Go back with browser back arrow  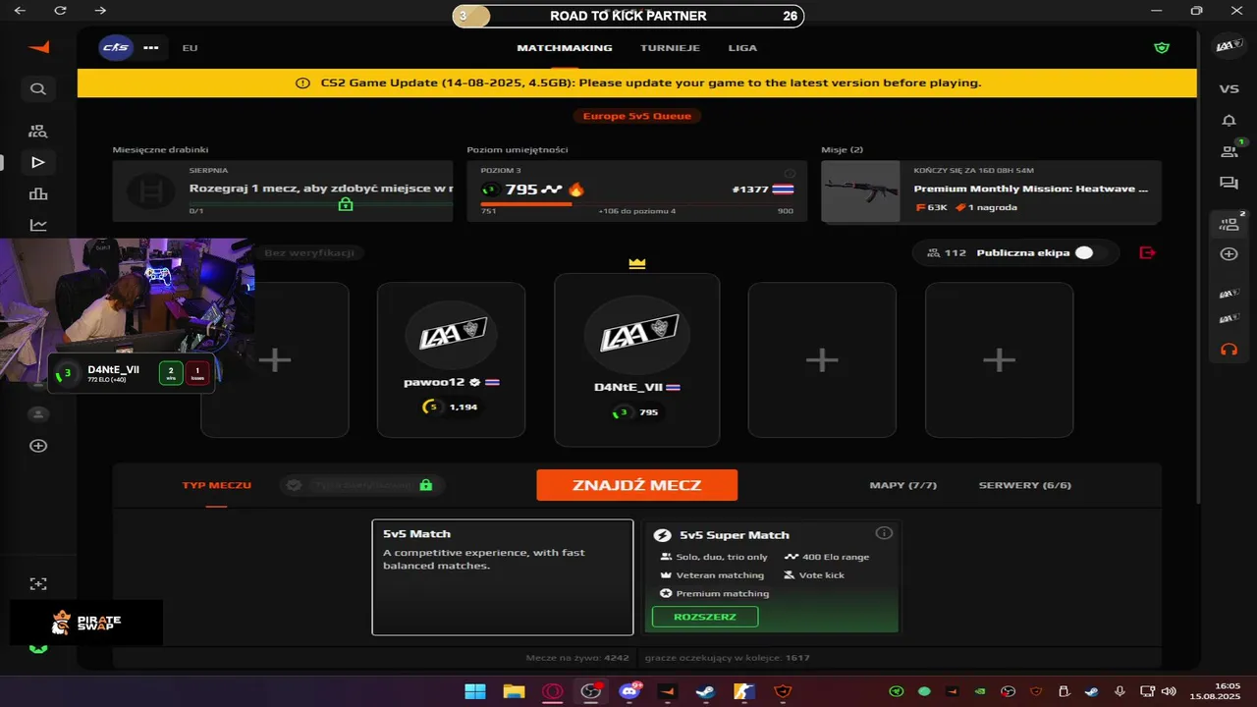(20, 10)
